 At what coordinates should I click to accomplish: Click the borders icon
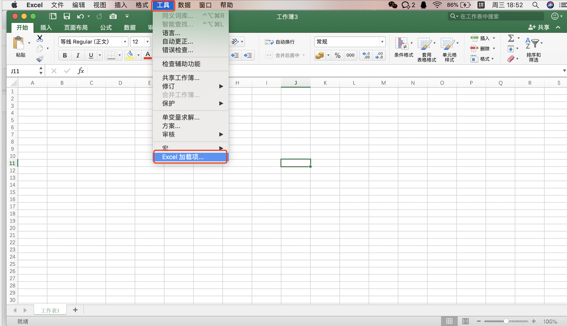click(111, 55)
